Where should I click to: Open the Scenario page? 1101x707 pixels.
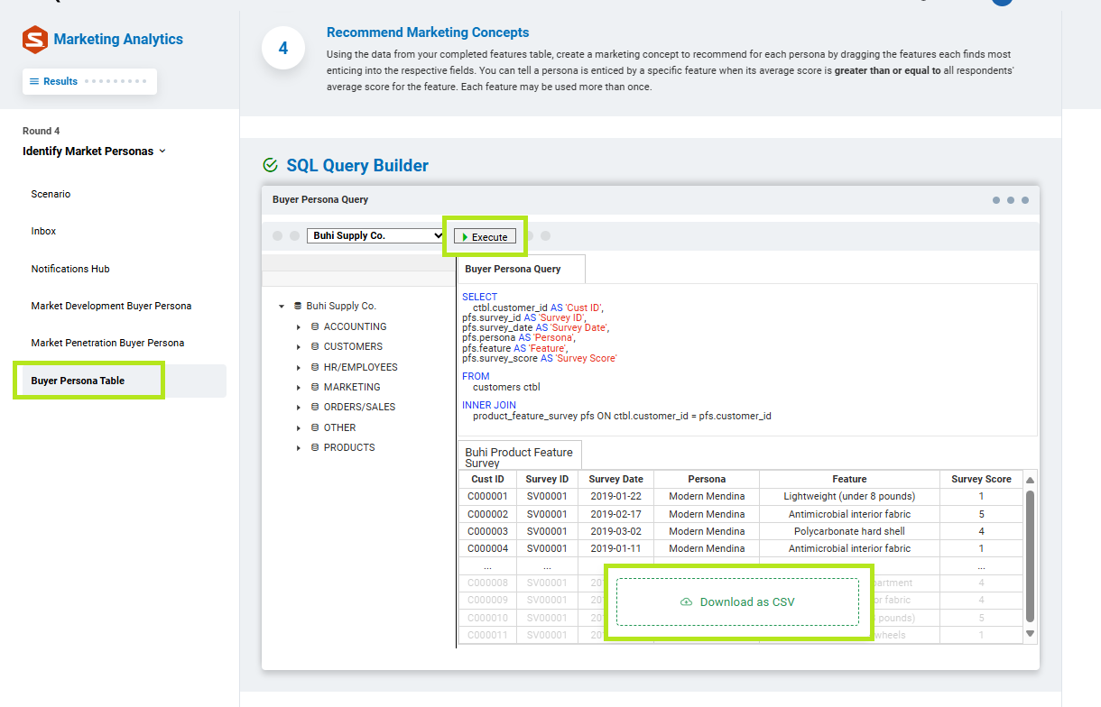coord(51,194)
